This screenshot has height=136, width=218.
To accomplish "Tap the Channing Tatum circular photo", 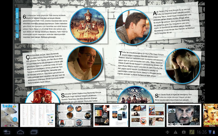I will [x=133, y=27].
